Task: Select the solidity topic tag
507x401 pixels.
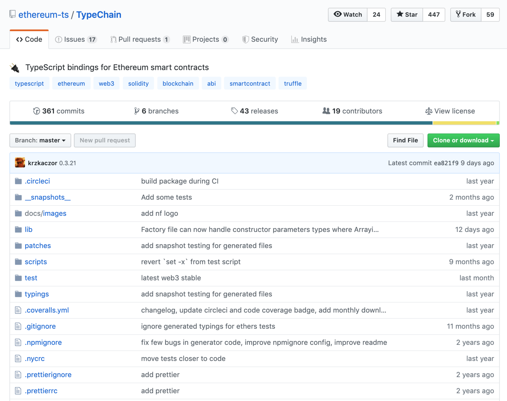Action: pos(138,83)
